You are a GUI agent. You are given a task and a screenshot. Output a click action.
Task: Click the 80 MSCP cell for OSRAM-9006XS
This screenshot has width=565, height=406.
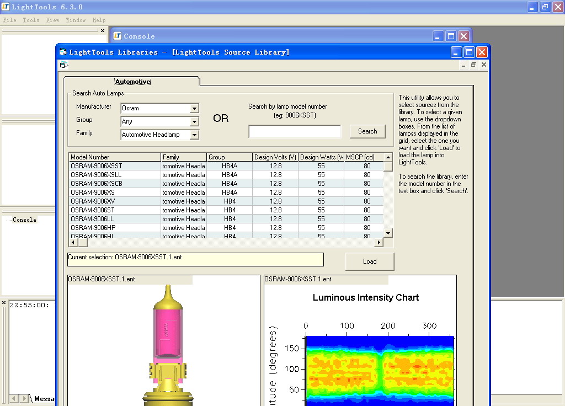(x=364, y=193)
